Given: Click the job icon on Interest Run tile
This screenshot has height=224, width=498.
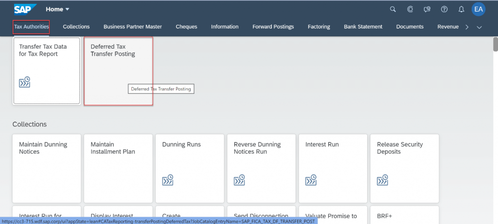Looking at the screenshot, I should 311,180.
